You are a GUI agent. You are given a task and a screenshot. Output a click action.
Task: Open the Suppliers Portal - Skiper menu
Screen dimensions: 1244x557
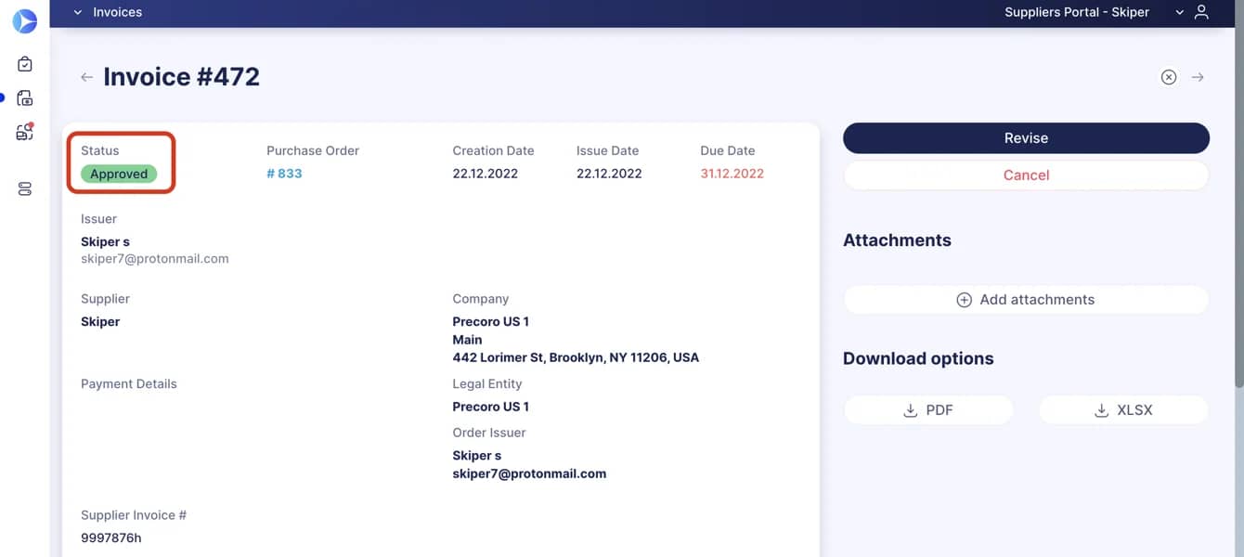[1077, 12]
